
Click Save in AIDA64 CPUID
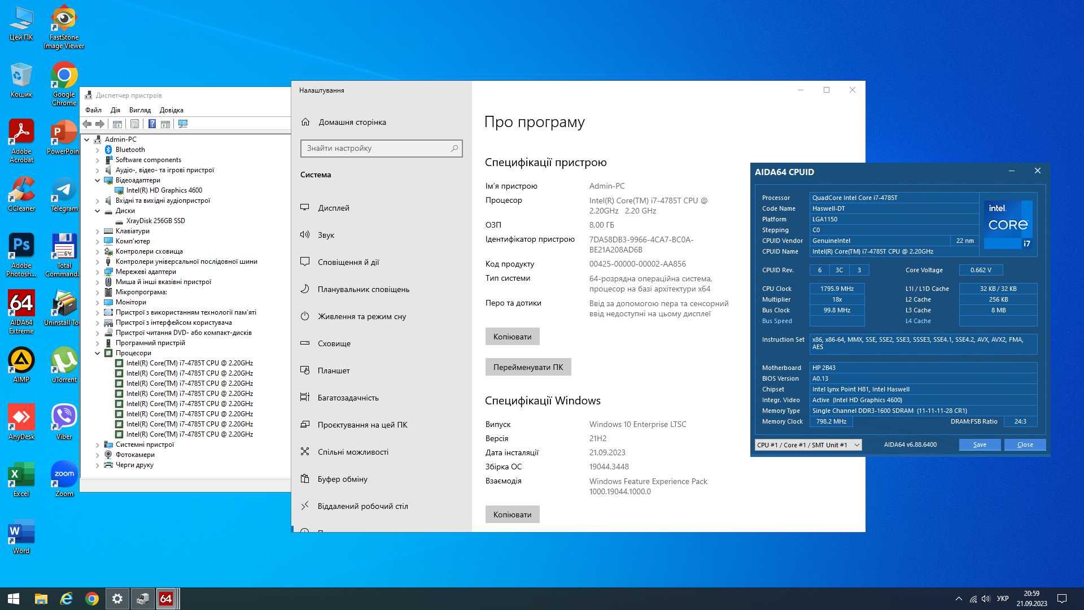click(x=980, y=445)
